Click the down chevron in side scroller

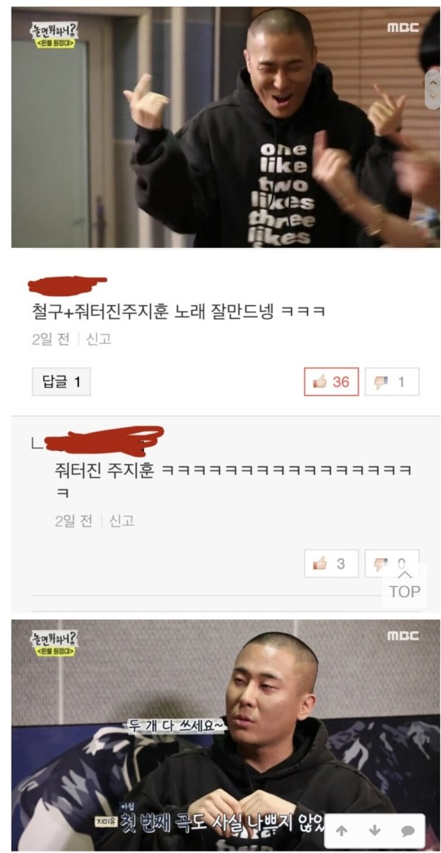click(432, 97)
